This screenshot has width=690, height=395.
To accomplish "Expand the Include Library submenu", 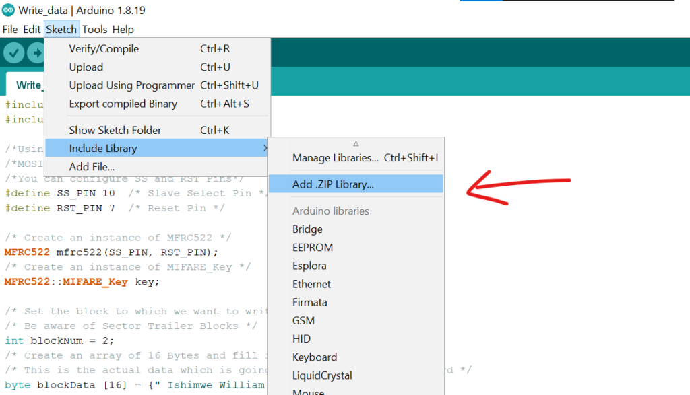I will 102,149.
